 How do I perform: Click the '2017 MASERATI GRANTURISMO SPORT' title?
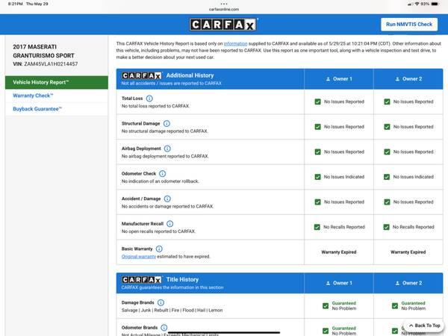(43, 51)
